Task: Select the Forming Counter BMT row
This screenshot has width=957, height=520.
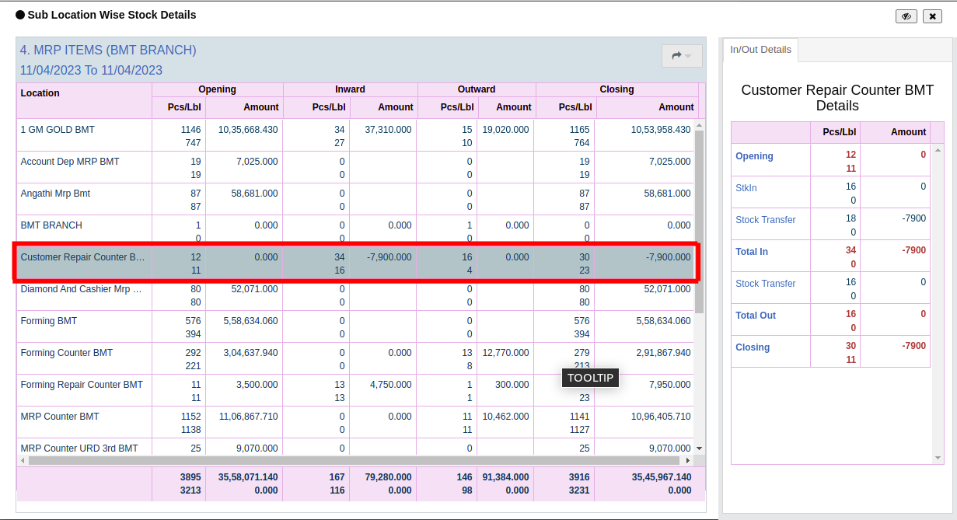Action: [x=355, y=358]
